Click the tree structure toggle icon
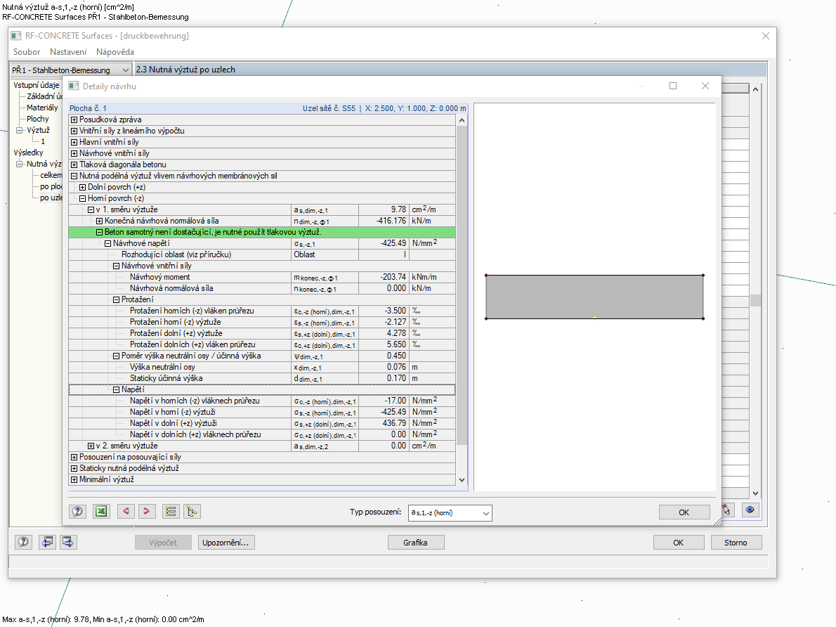 tap(192, 511)
